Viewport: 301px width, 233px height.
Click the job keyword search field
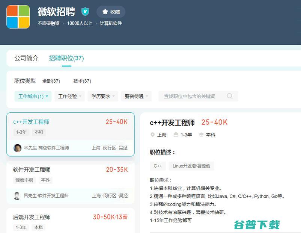pyautogui.click(x=198, y=96)
